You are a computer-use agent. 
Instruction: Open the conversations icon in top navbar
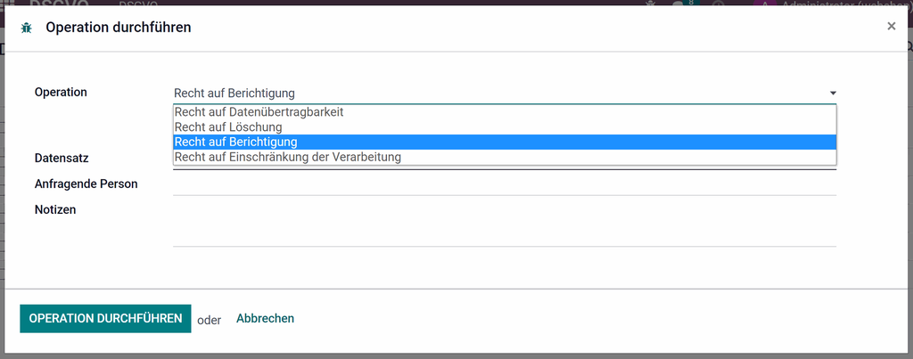coord(679,4)
